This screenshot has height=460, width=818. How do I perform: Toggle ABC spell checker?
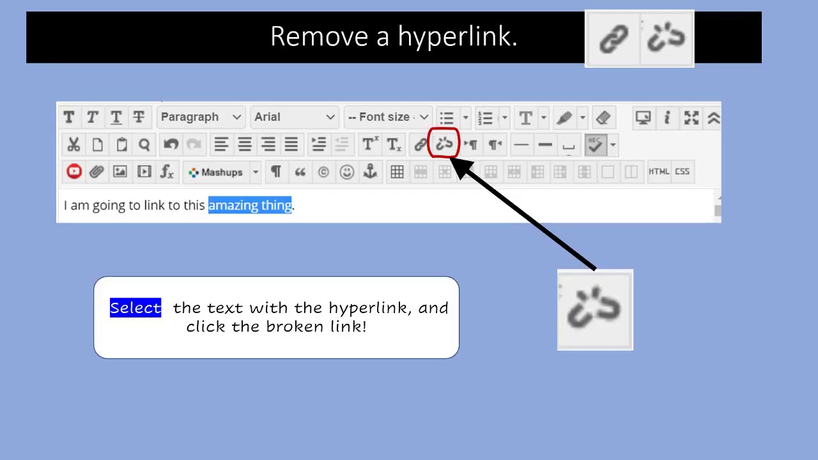[595, 145]
